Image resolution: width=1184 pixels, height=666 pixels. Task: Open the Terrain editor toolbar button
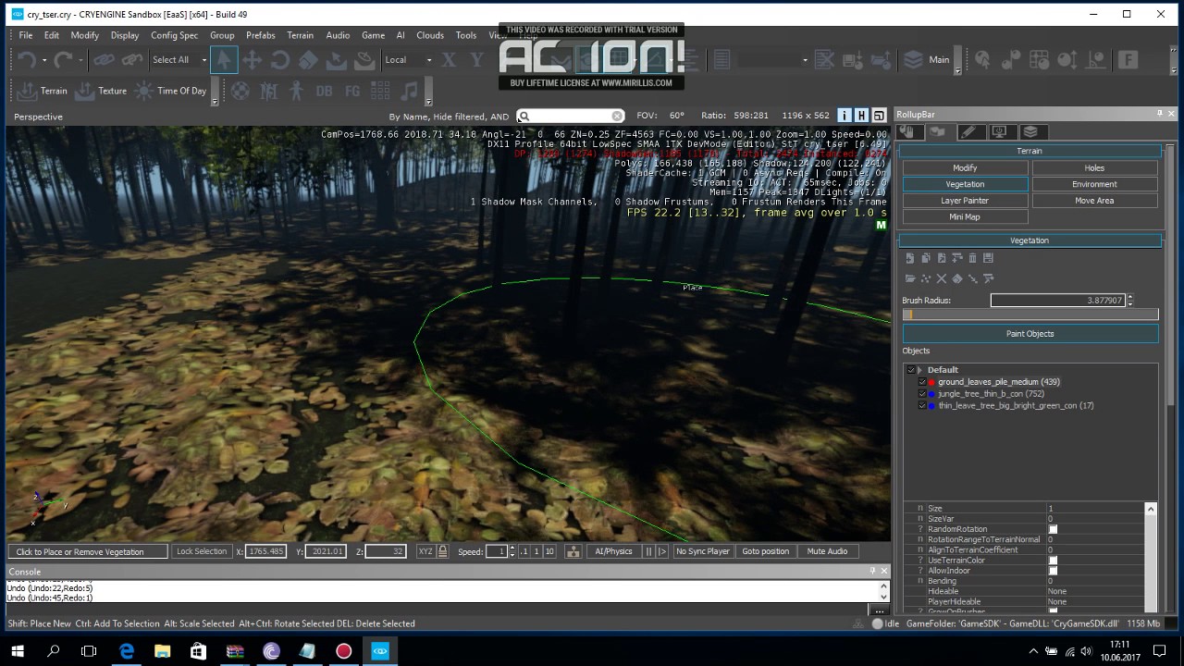pyautogui.click(x=42, y=91)
